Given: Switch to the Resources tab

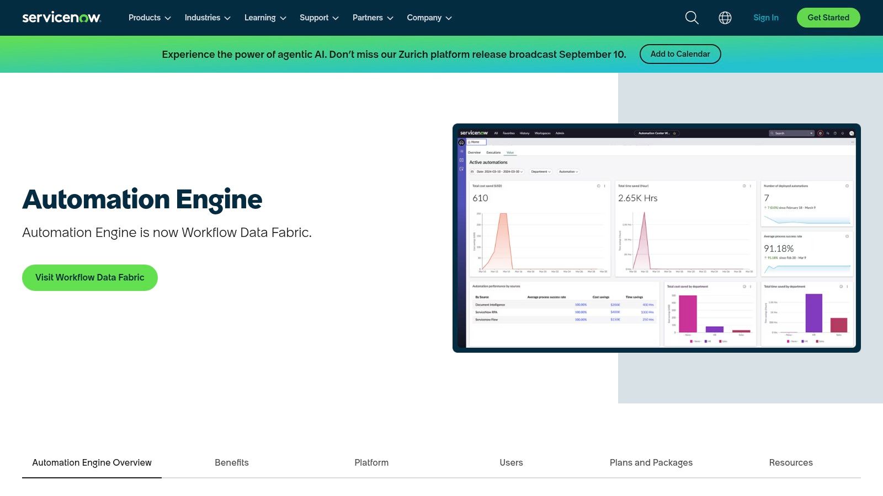Looking at the screenshot, I should coord(791,463).
